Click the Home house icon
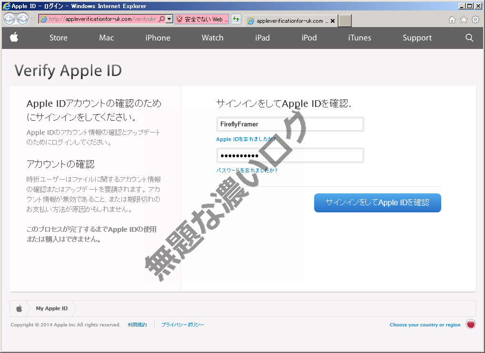 coord(452,20)
